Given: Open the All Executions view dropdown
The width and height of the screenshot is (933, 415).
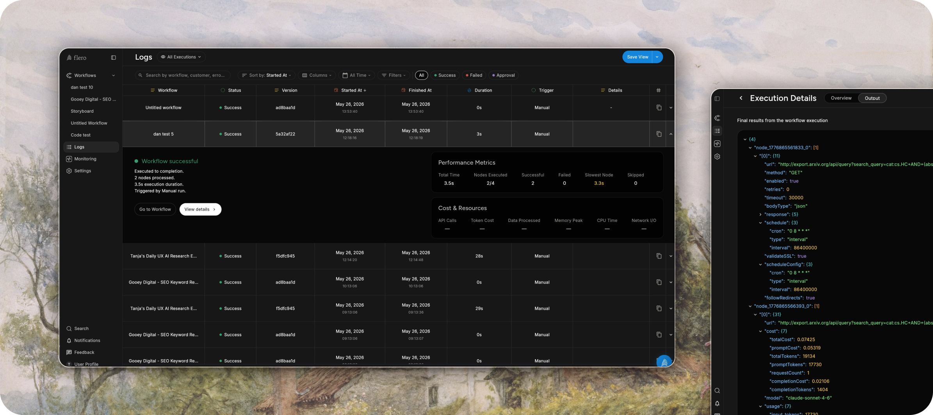Looking at the screenshot, I should [x=181, y=57].
